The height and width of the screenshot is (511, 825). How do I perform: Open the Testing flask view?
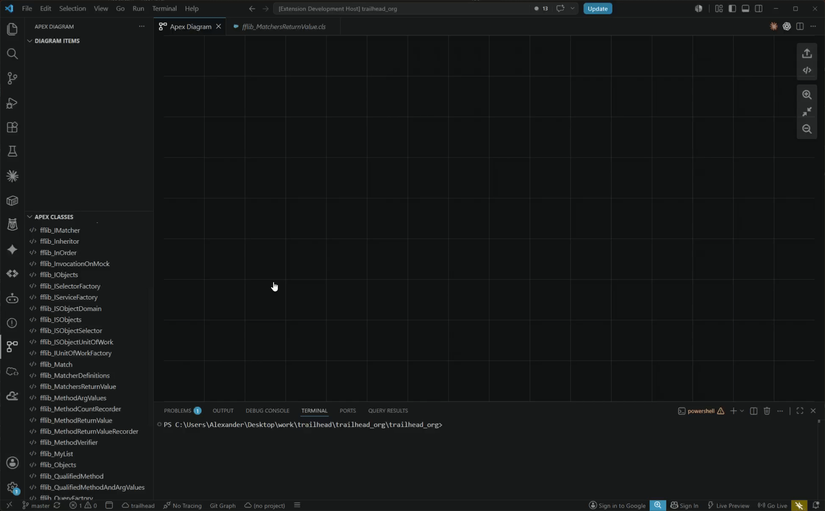point(12,151)
